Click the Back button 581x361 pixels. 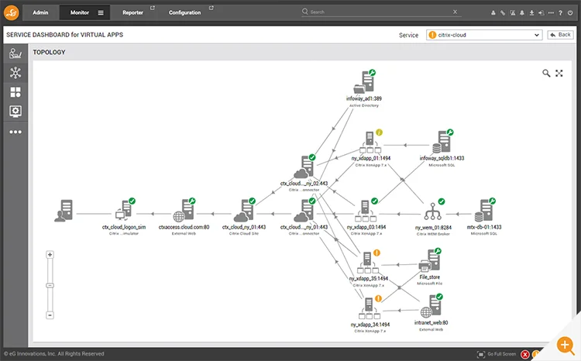(x=560, y=35)
